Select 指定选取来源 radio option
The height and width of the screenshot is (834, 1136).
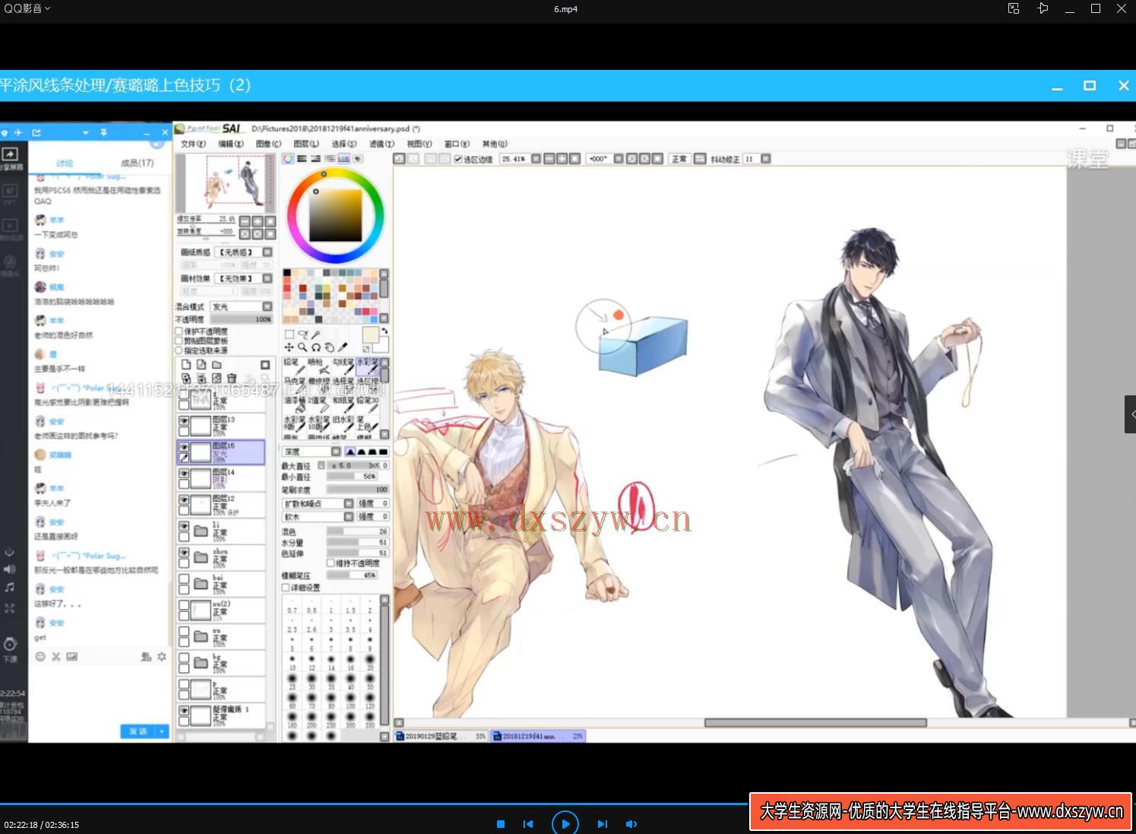[x=180, y=350]
